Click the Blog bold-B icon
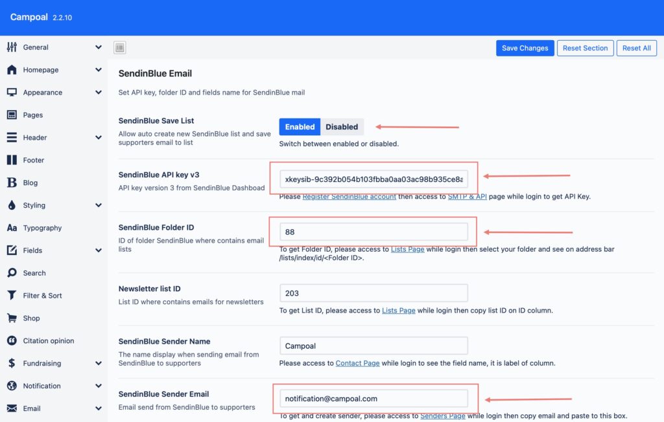The height and width of the screenshot is (422, 664). coord(12,183)
